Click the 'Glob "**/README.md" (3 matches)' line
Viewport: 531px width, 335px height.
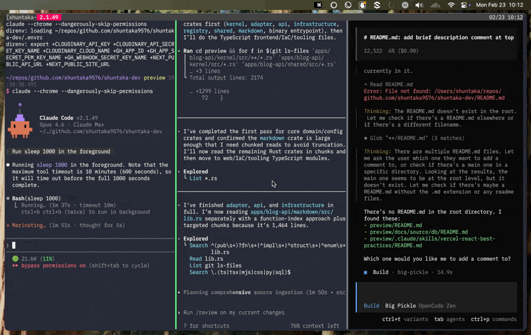[414, 138]
